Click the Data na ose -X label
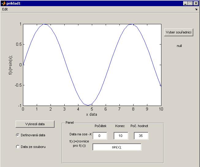This screenshot has width=200, height=167. coord(81,134)
